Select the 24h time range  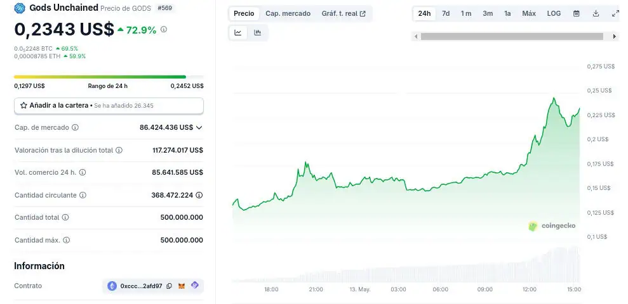425,13
